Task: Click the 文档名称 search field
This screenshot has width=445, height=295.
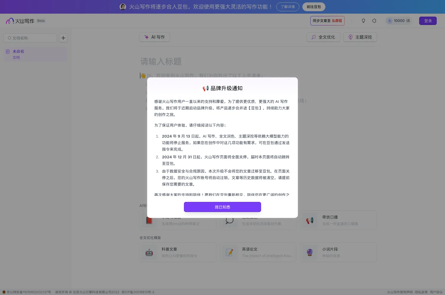Action: coord(30,38)
